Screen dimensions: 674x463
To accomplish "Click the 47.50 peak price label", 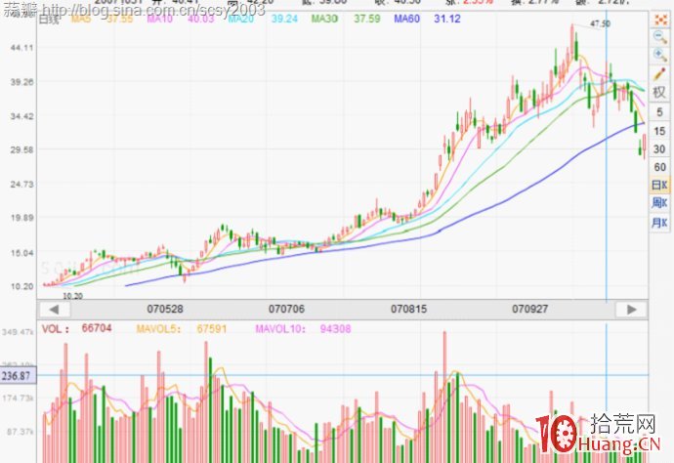I will 600,23.
